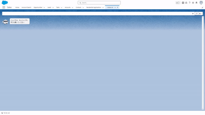The width and height of the screenshot is (205, 115).
Task: Open the notifications bell
Action: click(x=197, y=3)
